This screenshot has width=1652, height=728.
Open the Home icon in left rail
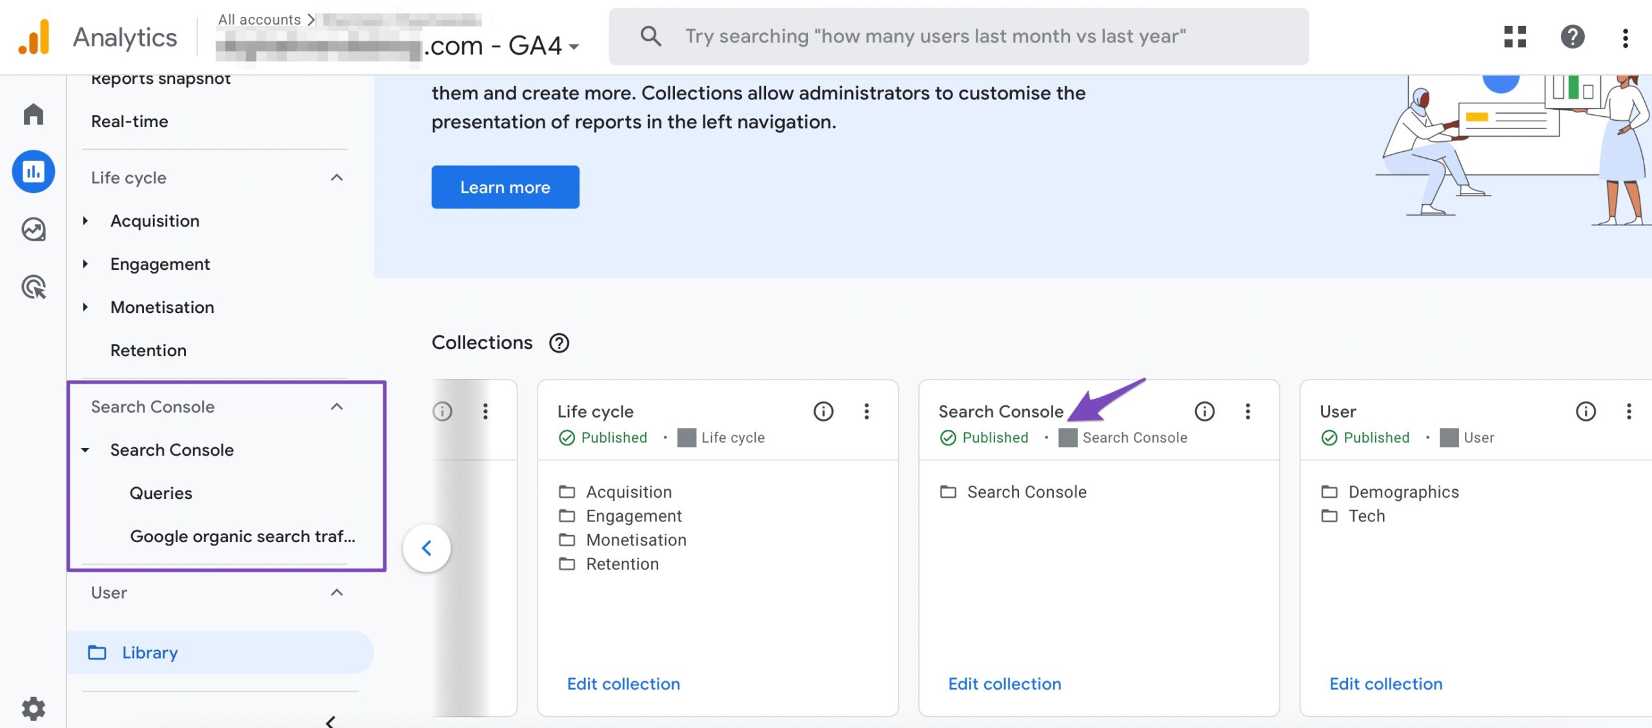[x=34, y=114]
